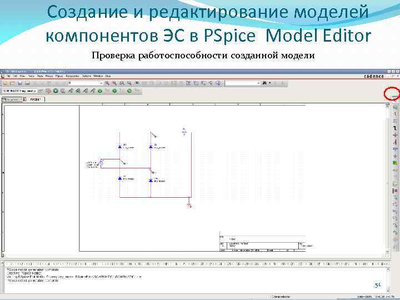Click the Place power tool icon
This screenshot has height=300, width=400.
pos(395,149)
